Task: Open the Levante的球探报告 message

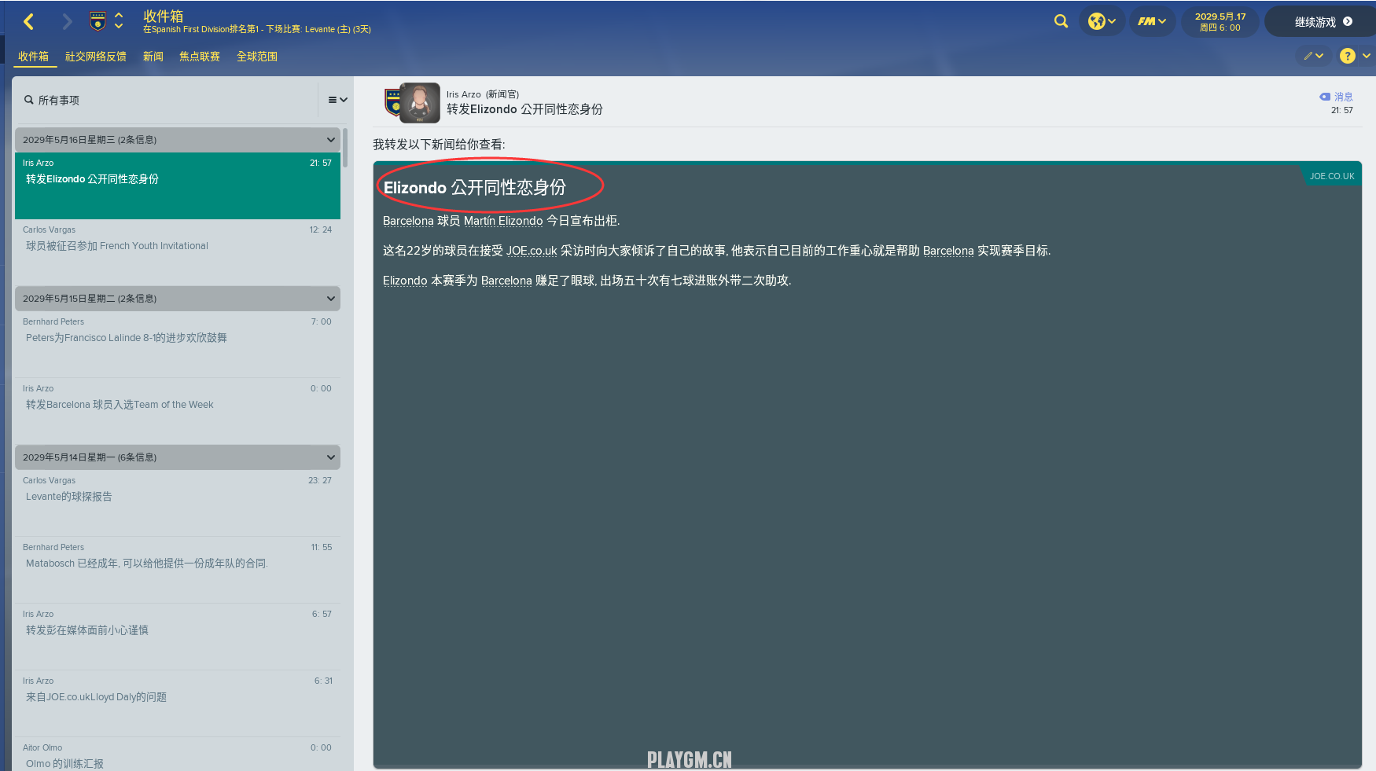Action: [x=178, y=503]
